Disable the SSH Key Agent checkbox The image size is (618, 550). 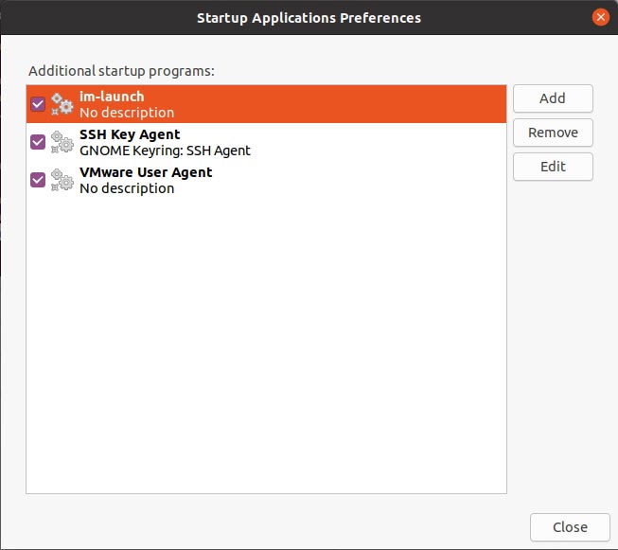pos(38,142)
